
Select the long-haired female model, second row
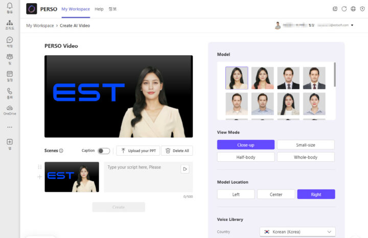point(288,103)
